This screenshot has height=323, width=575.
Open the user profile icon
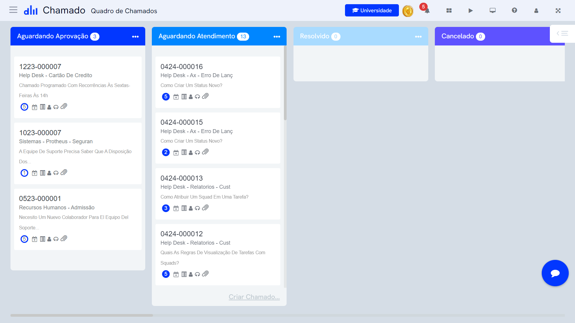coord(536,10)
